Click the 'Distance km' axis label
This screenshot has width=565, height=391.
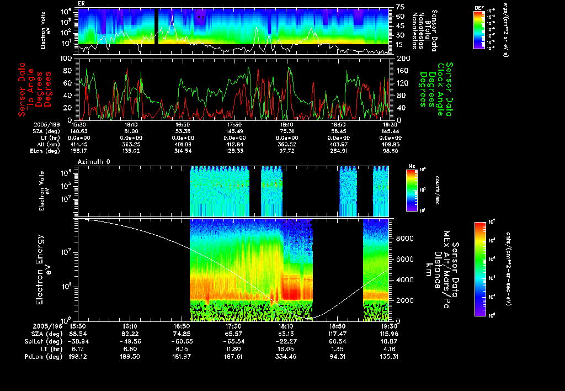[433, 270]
